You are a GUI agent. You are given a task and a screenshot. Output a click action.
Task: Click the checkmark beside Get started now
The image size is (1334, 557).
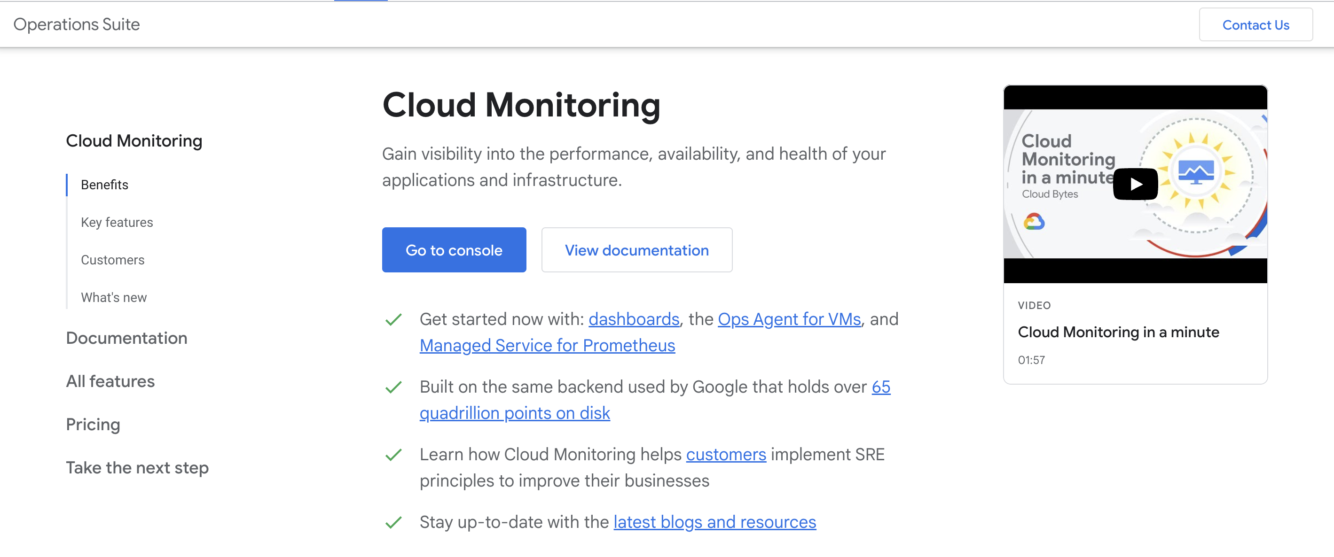[x=393, y=320]
